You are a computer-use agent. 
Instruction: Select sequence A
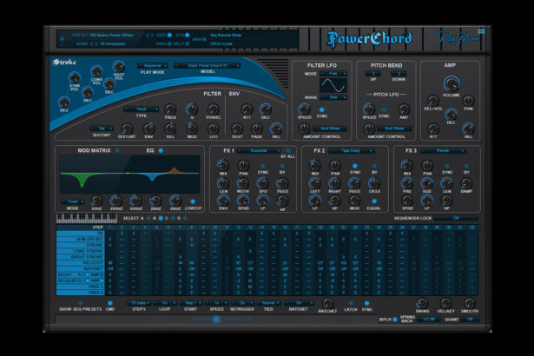pyautogui.click(x=148, y=218)
